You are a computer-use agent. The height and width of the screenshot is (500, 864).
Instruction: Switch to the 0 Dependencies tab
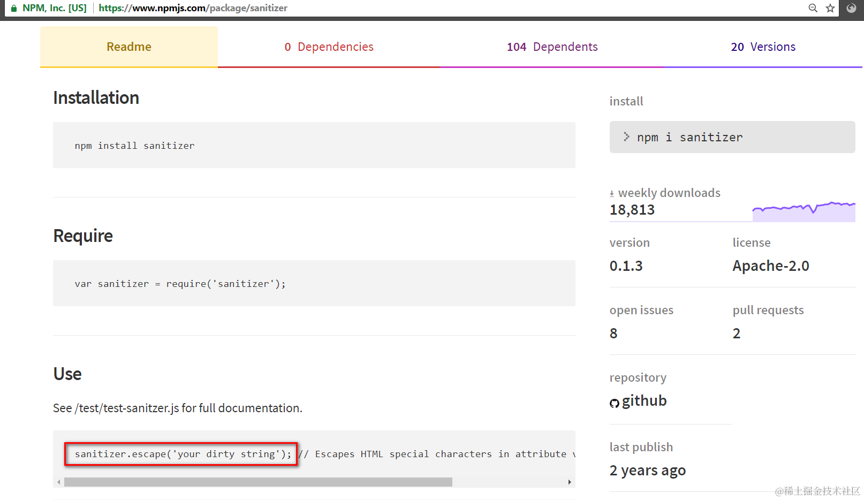329,47
